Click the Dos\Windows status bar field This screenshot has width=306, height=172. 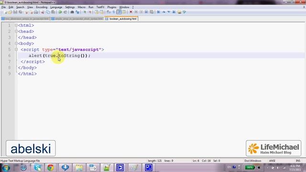tap(253, 161)
